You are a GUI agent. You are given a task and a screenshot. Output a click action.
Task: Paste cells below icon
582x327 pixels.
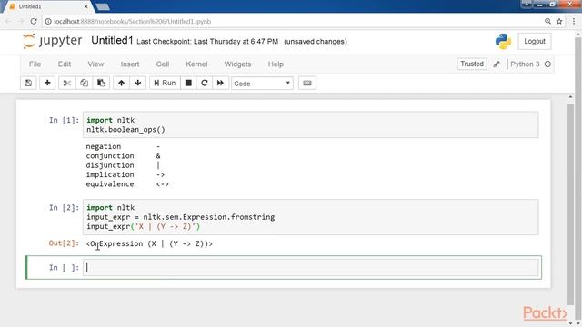[101, 83]
